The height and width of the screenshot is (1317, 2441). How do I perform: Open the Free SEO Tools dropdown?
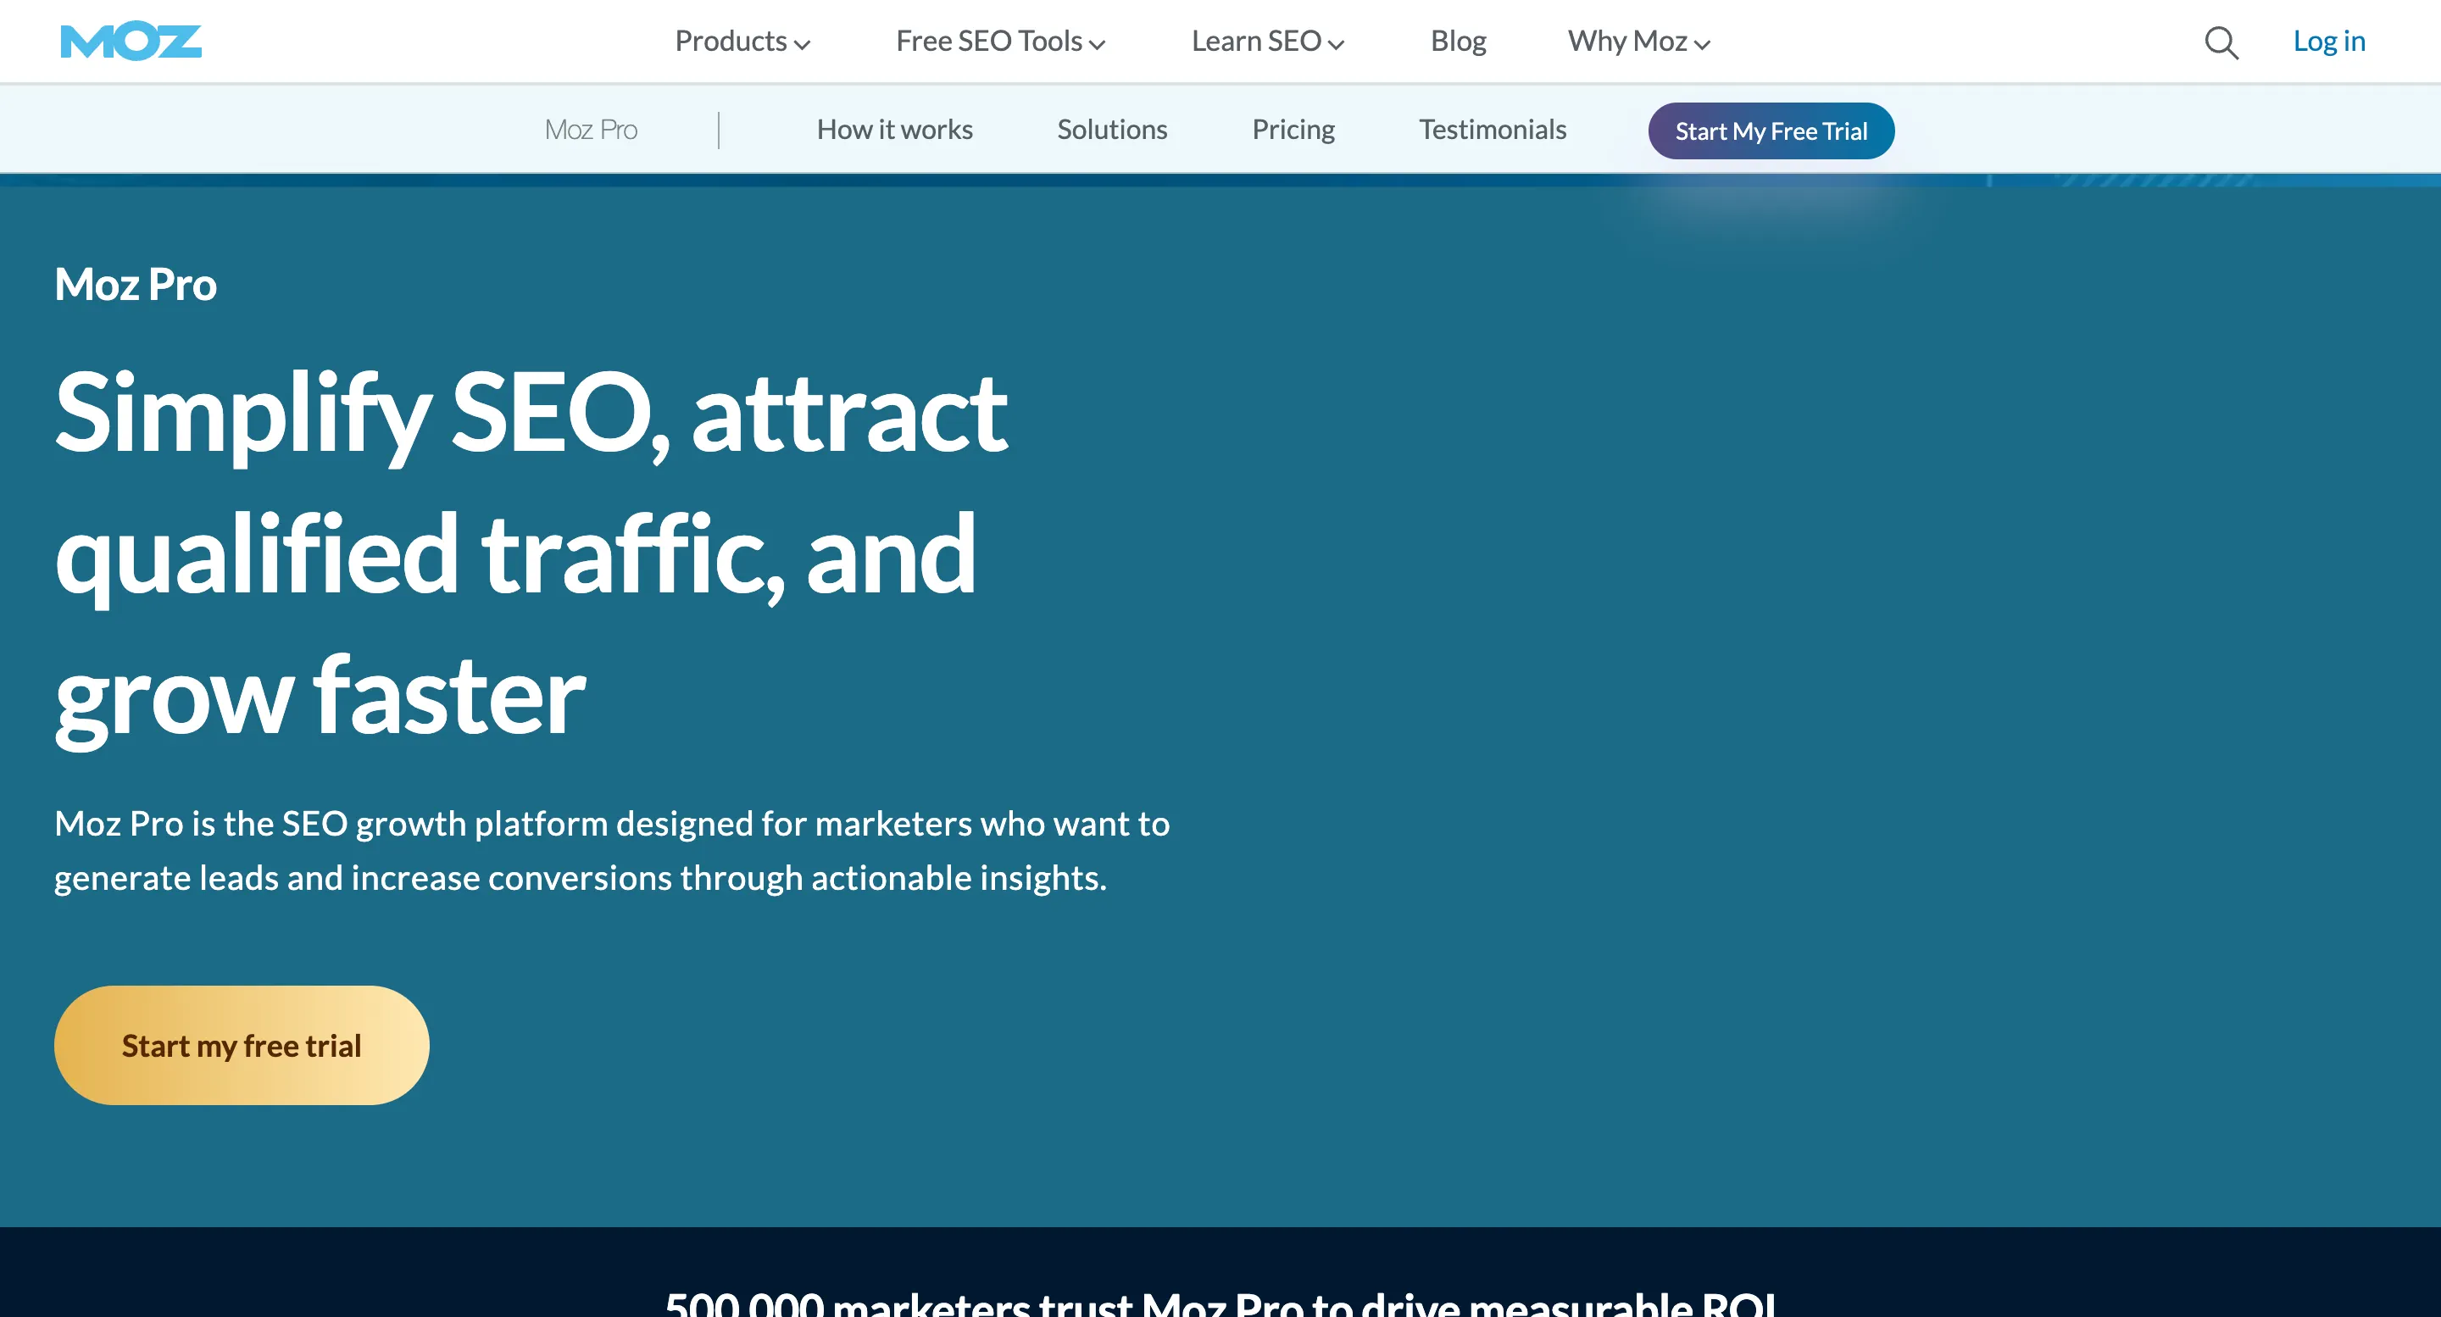[1001, 42]
